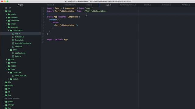Click the application.js file icon

pos(13,53)
